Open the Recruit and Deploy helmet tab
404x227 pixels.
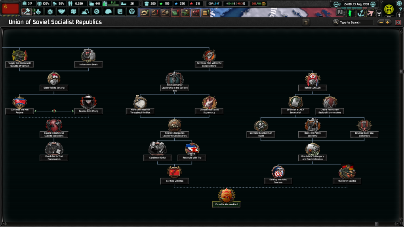pyautogui.click(x=108, y=12)
